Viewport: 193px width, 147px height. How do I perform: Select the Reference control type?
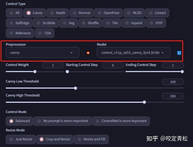(20, 33)
